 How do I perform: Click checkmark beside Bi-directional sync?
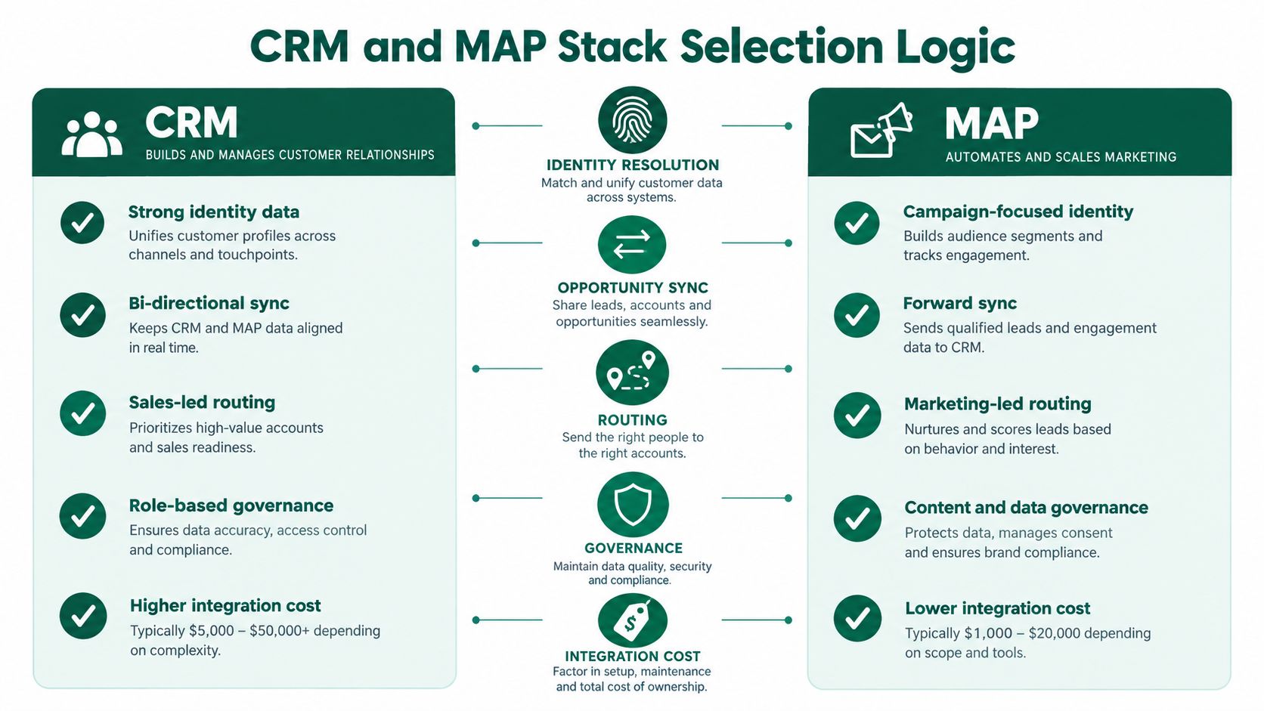point(82,315)
